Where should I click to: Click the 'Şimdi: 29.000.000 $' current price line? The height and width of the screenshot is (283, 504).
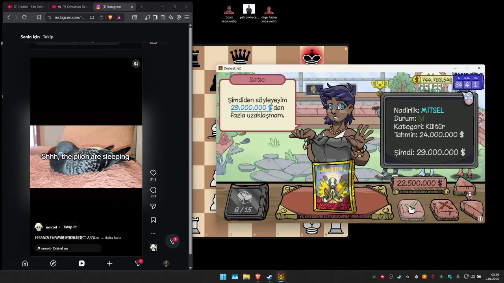(430, 153)
